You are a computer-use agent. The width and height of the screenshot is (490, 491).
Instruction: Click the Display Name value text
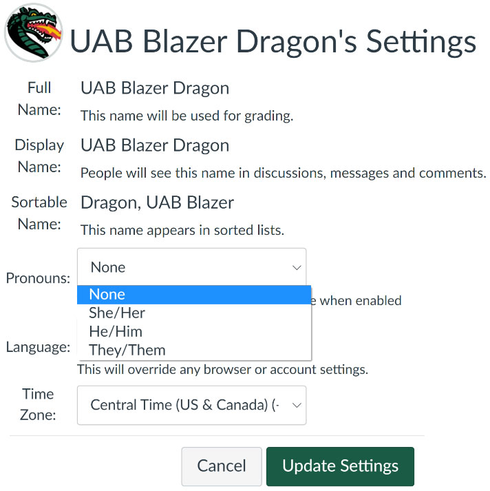click(x=155, y=145)
